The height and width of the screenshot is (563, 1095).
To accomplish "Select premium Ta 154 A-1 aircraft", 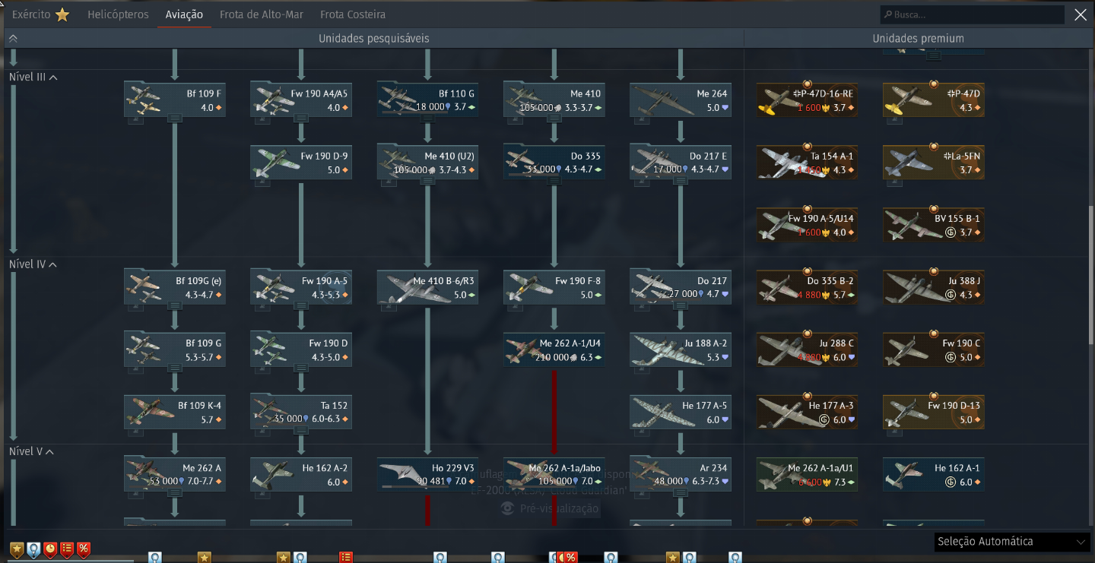I will (807, 162).
